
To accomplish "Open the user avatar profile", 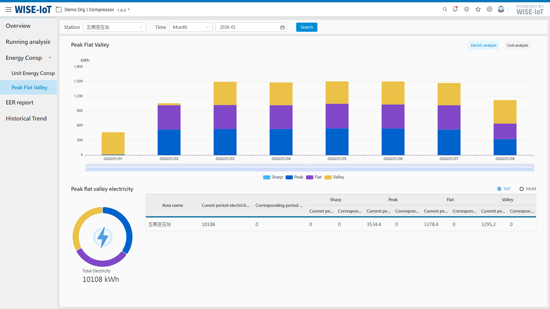I will (501, 9).
